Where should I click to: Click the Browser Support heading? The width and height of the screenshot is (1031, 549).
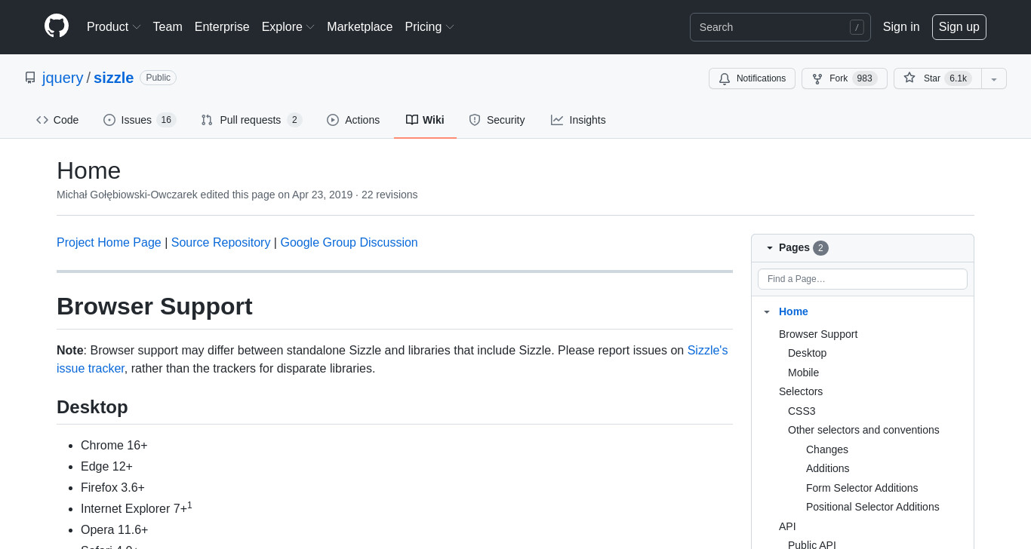click(155, 306)
